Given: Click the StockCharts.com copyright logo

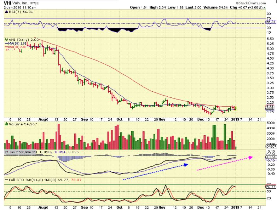Looking at the screenshot, I should coord(251,3).
